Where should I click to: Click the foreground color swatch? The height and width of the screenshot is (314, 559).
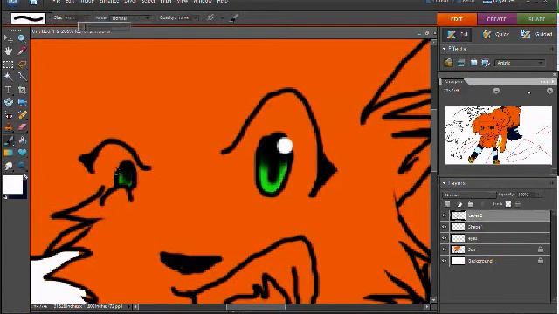[13, 185]
